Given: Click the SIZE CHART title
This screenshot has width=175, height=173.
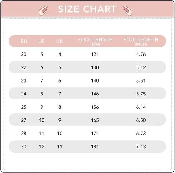Looking at the screenshot, I should click(87, 9).
